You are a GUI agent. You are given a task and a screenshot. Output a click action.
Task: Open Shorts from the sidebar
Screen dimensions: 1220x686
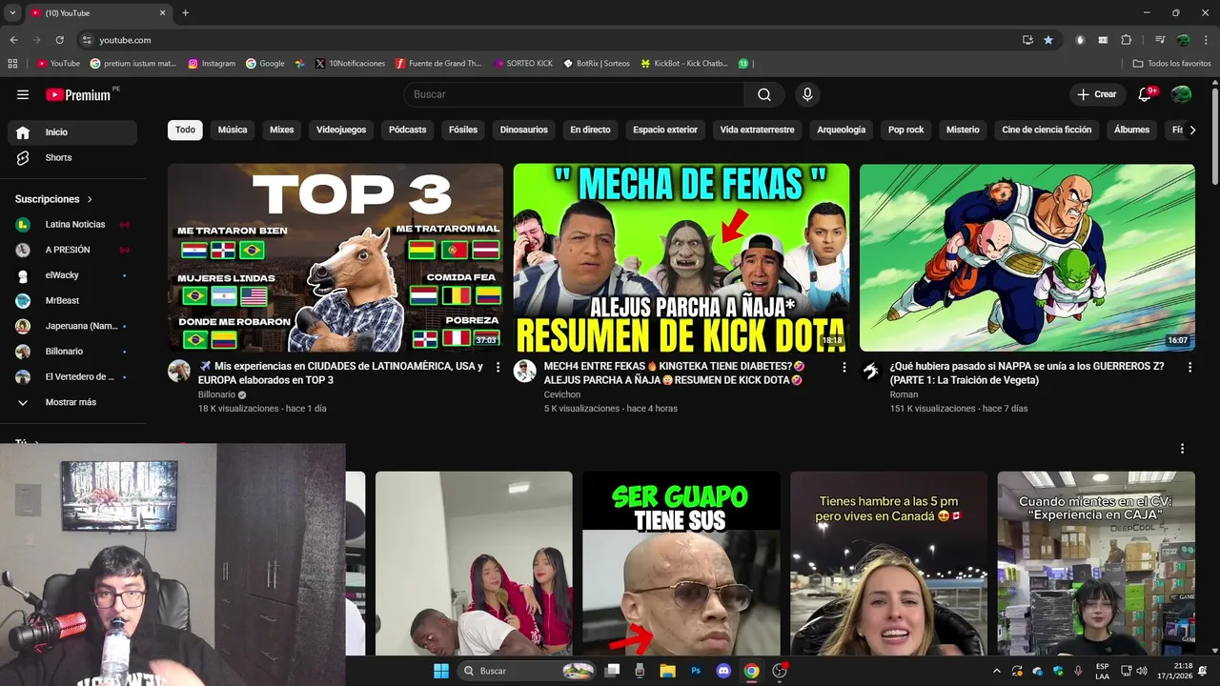click(x=72, y=158)
